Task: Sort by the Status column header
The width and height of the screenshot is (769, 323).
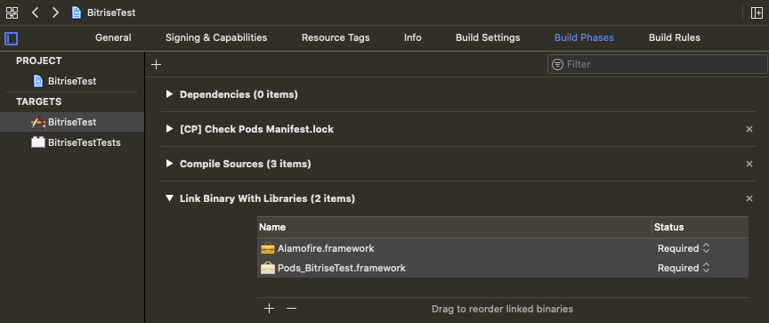Action: click(x=700, y=228)
